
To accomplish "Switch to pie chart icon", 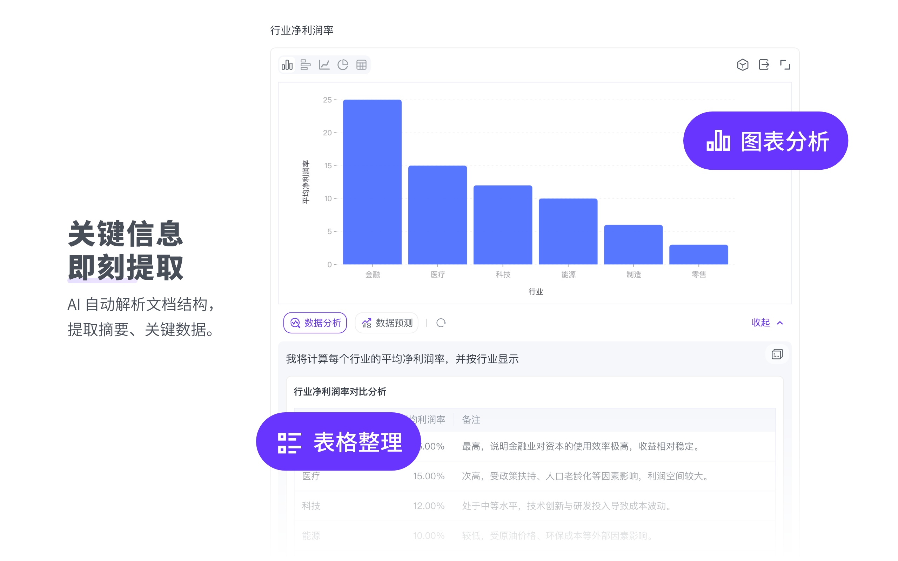I will tap(342, 65).
